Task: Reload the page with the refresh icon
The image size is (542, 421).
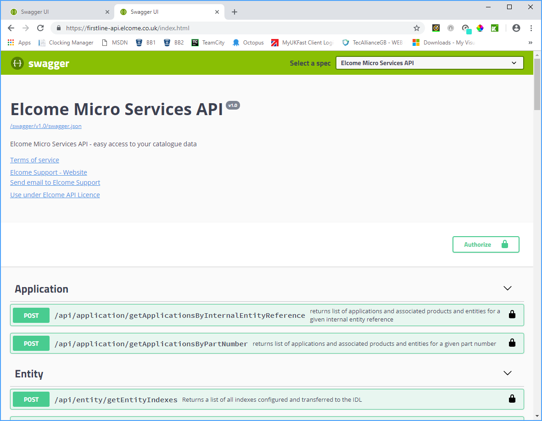Action: pos(40,28)
